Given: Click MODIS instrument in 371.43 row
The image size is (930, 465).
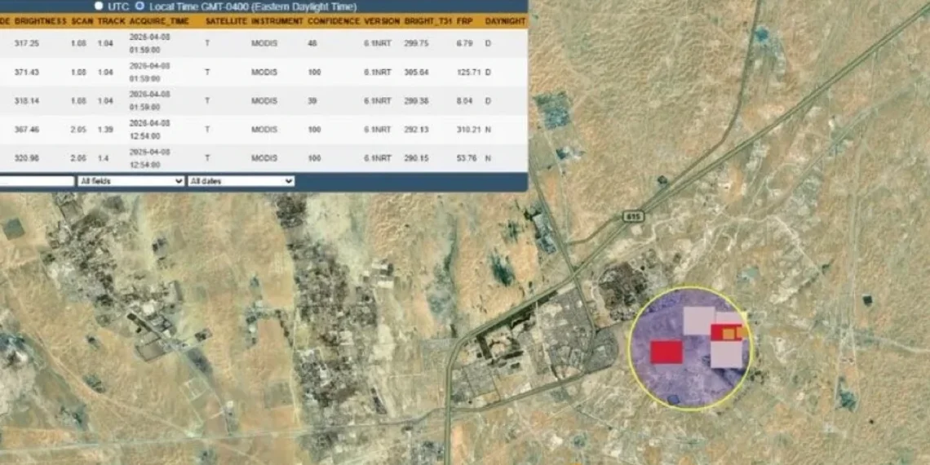Looking at the screenshot, I should [x=264, y=73].
